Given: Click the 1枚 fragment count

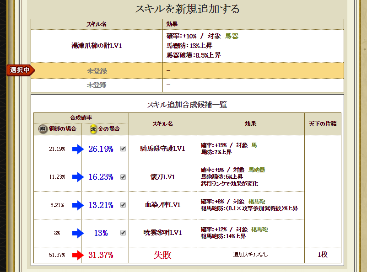Looking at the screenshot, I should coord(323,255).
